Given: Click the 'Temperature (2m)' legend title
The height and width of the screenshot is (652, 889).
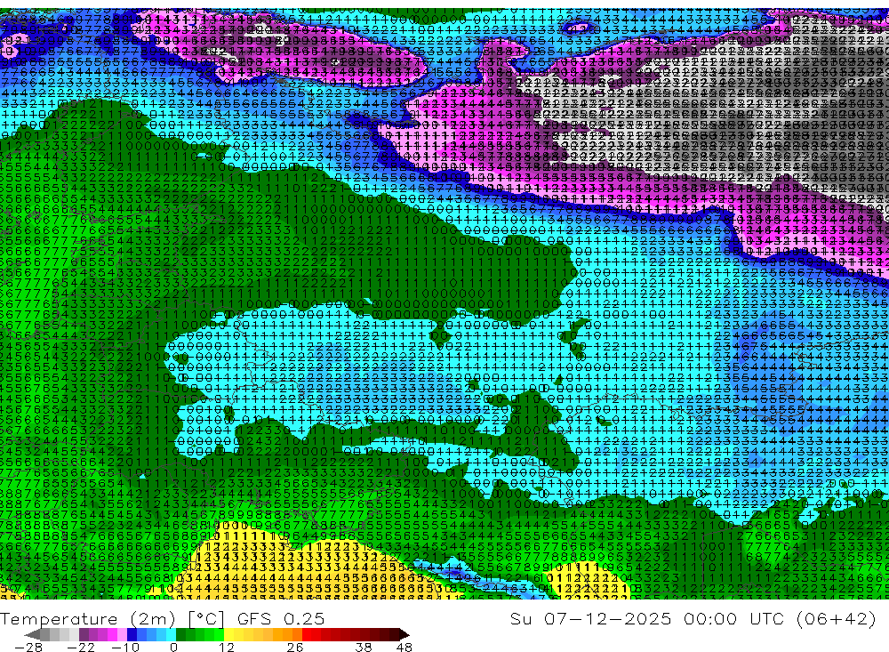Looking at the screenshot, I should (88, 618).
